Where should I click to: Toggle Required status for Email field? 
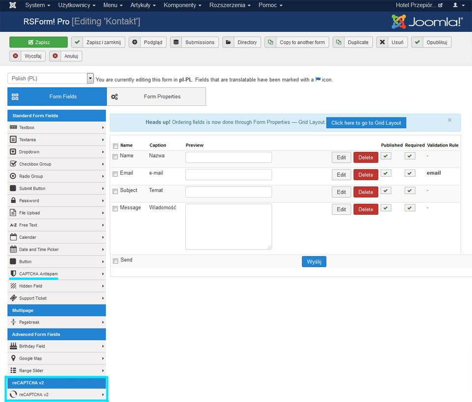pyautogui.click(x=410, y=173)
